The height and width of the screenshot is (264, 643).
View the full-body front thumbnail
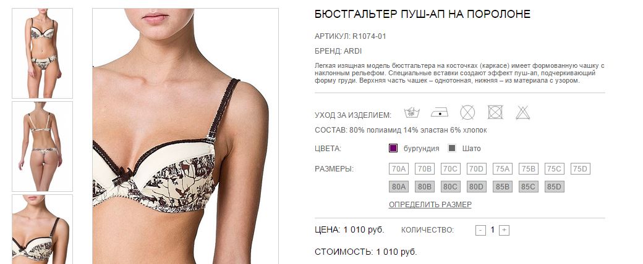click(42, 53)
